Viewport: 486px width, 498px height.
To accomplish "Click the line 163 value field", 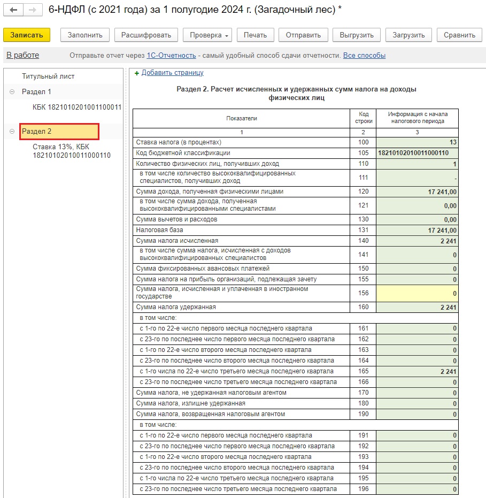I will coord(417,350).
